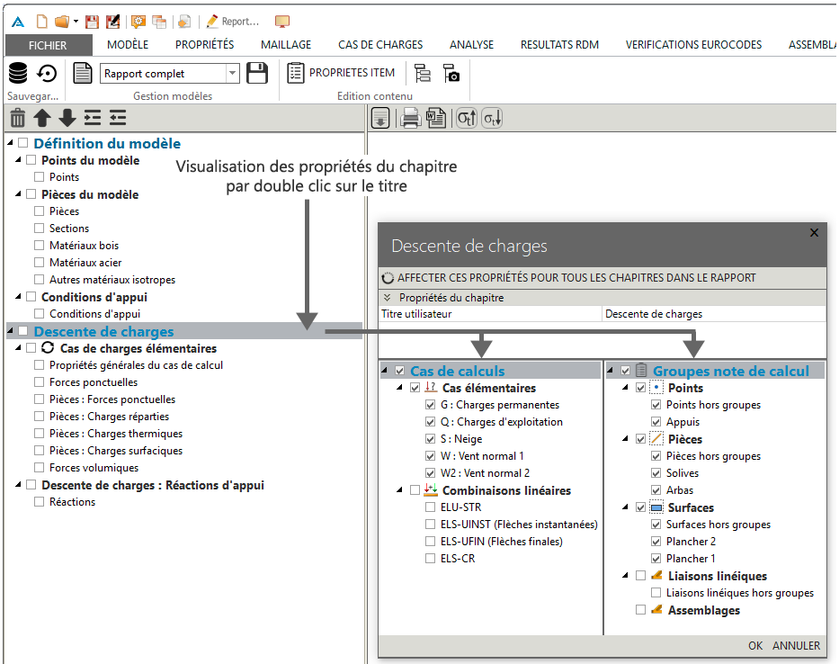
Task: Edit the Titre utilisateur value field
Action: (x=714, y=314)
